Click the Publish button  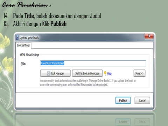tap(123, 100)
